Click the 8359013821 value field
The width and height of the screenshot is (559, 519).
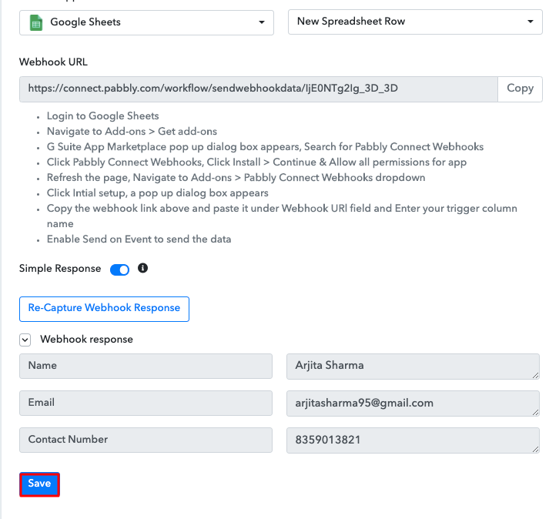413,440
